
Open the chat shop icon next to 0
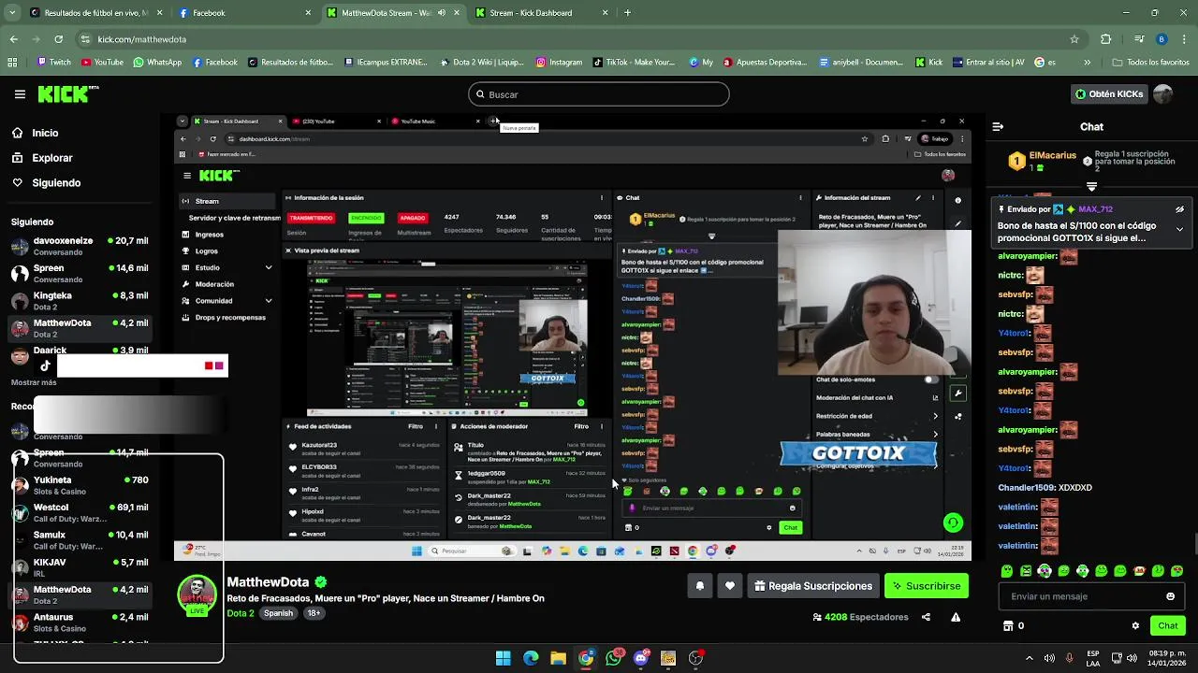pyautogui.click(x=1008, y=626)
